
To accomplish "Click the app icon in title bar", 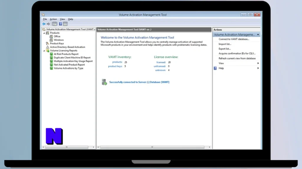I will (43, 15).
